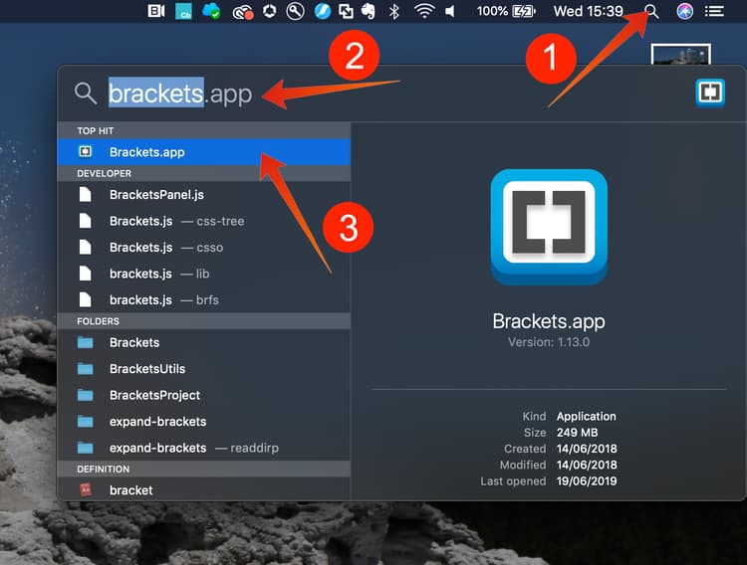
Task: Open the Wi-Fi status menu
Action: (x=424, y=11)
